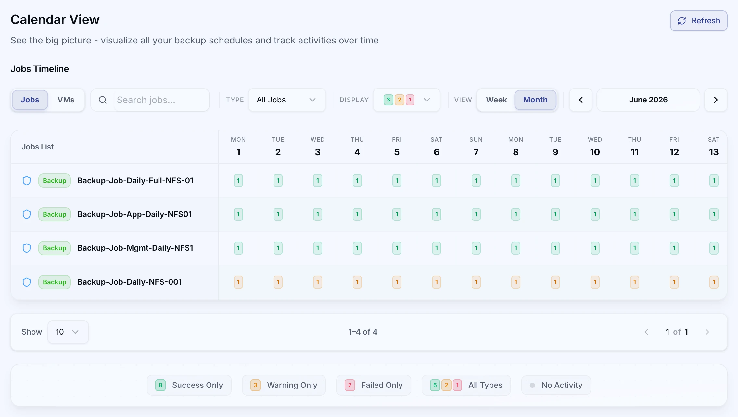Click the June 2026 date label
The height and width of the screenshot is (417, 738).
click(x=648, y=100)
